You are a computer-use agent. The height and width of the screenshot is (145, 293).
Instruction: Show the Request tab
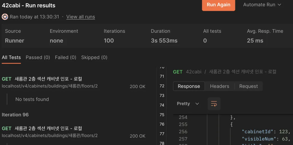[248, 86]
